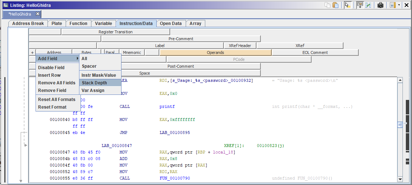
Task: Select the Instruction/Data tab
Action: (136, 24)
